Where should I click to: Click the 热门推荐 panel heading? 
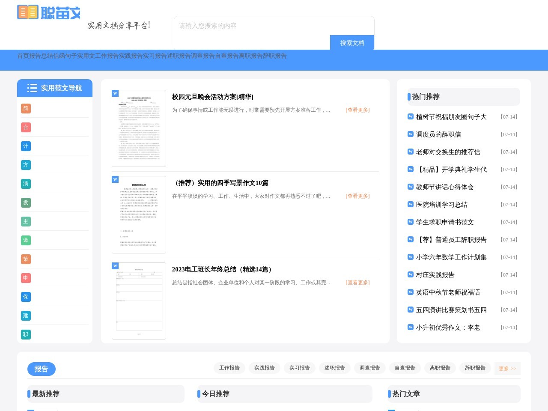pyautogui.click(x=426, y=97)
